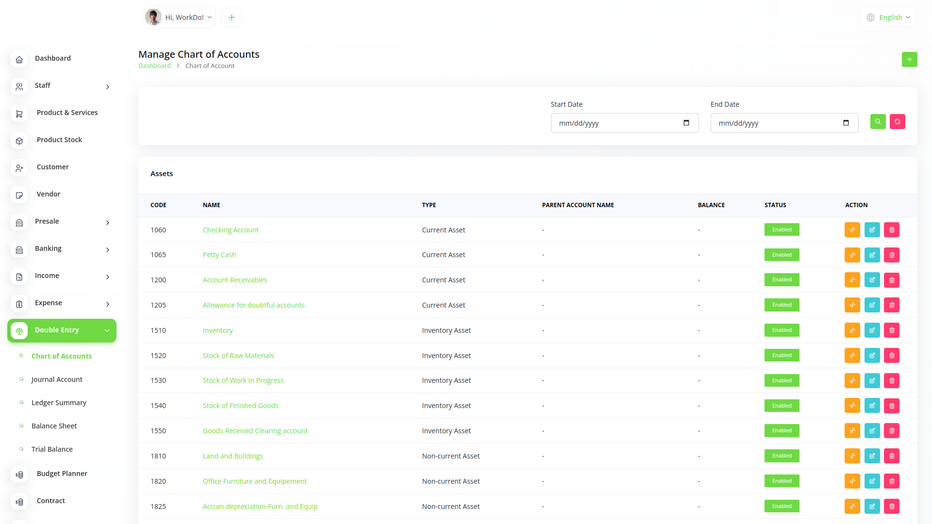The width and height of the screenshot is (932, 524).
Task: Edit the Petty Cash account
Action: [x=872, y=255]
